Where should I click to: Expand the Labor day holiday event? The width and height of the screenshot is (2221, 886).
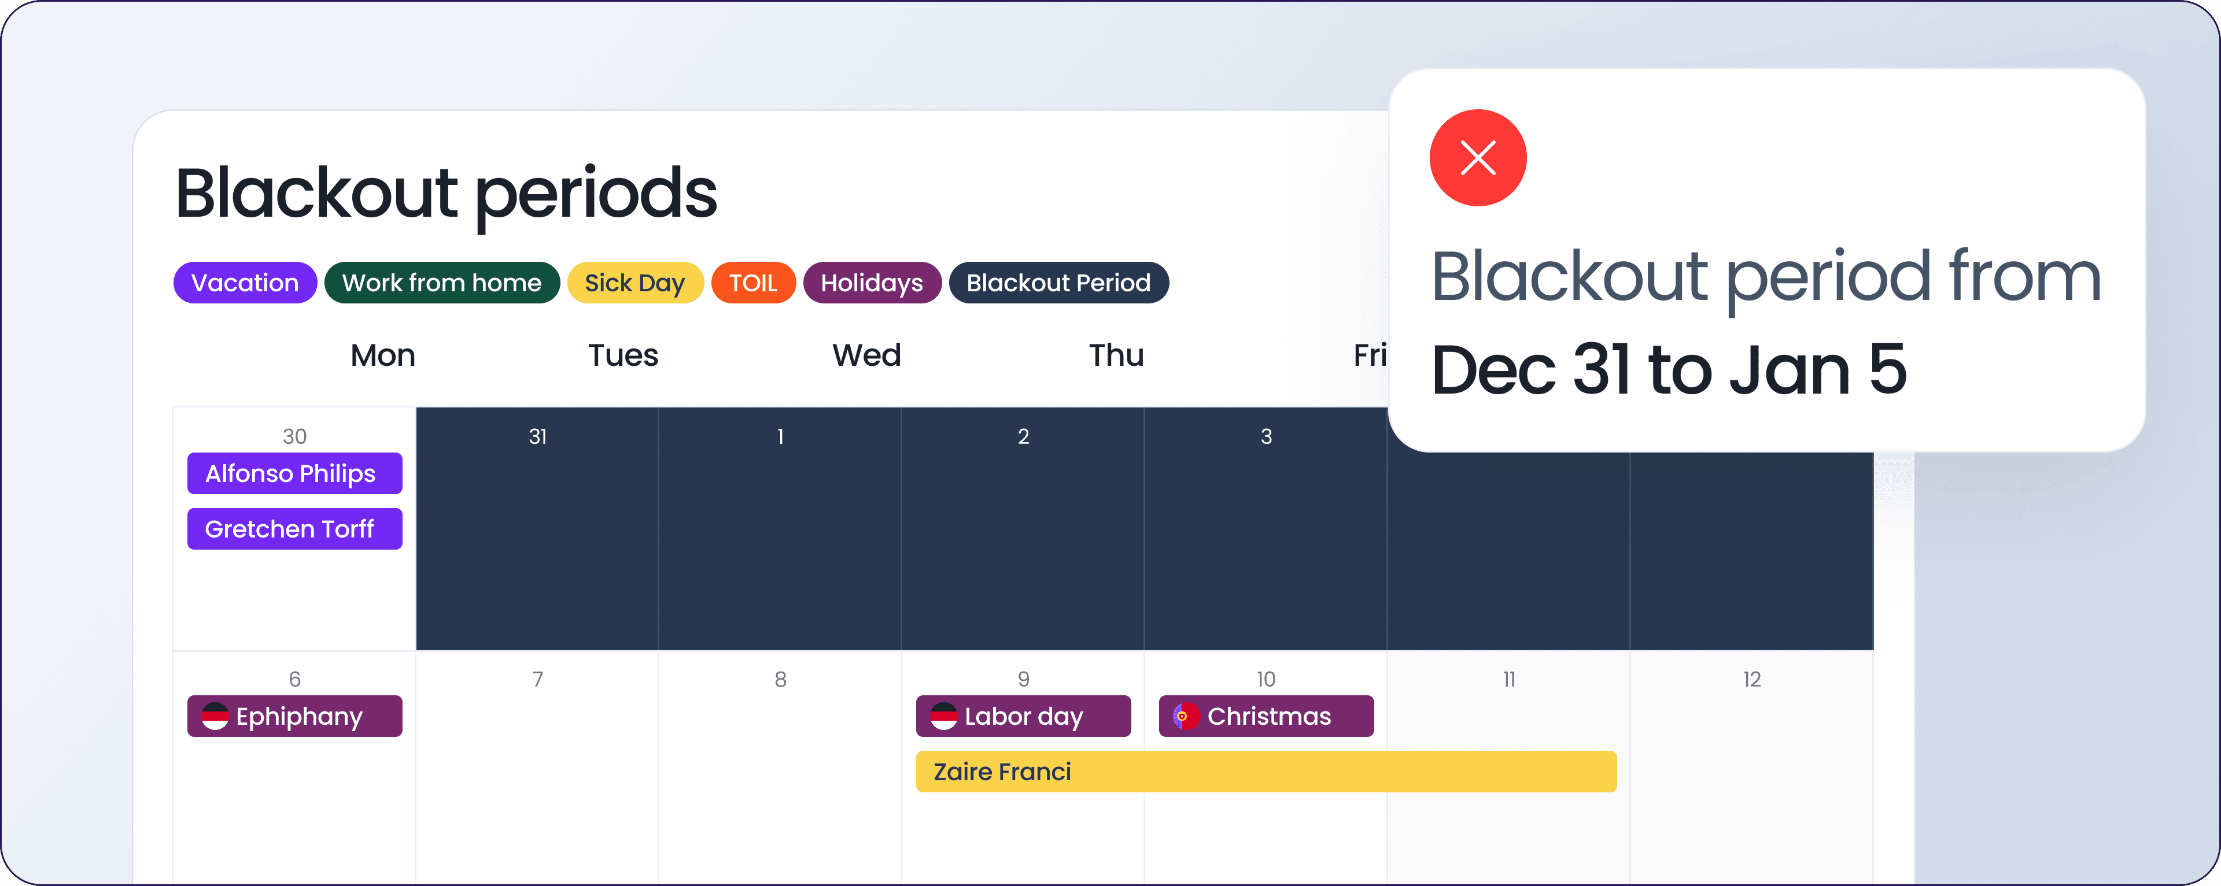click(x=1020, y=716)
